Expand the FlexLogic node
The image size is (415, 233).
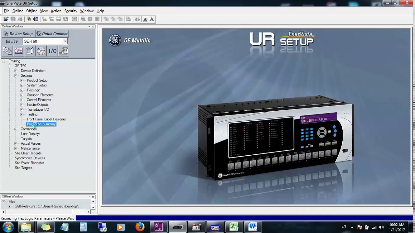[x=22, y=90]
